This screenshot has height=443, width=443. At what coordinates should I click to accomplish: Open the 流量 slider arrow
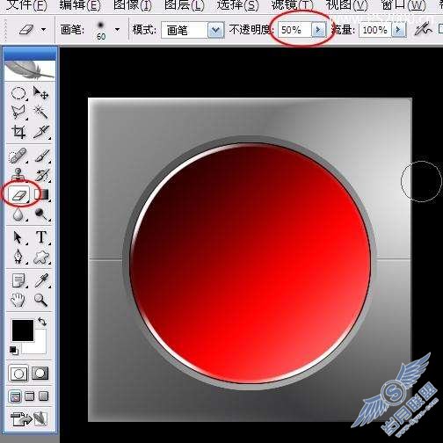click(399, 30)
